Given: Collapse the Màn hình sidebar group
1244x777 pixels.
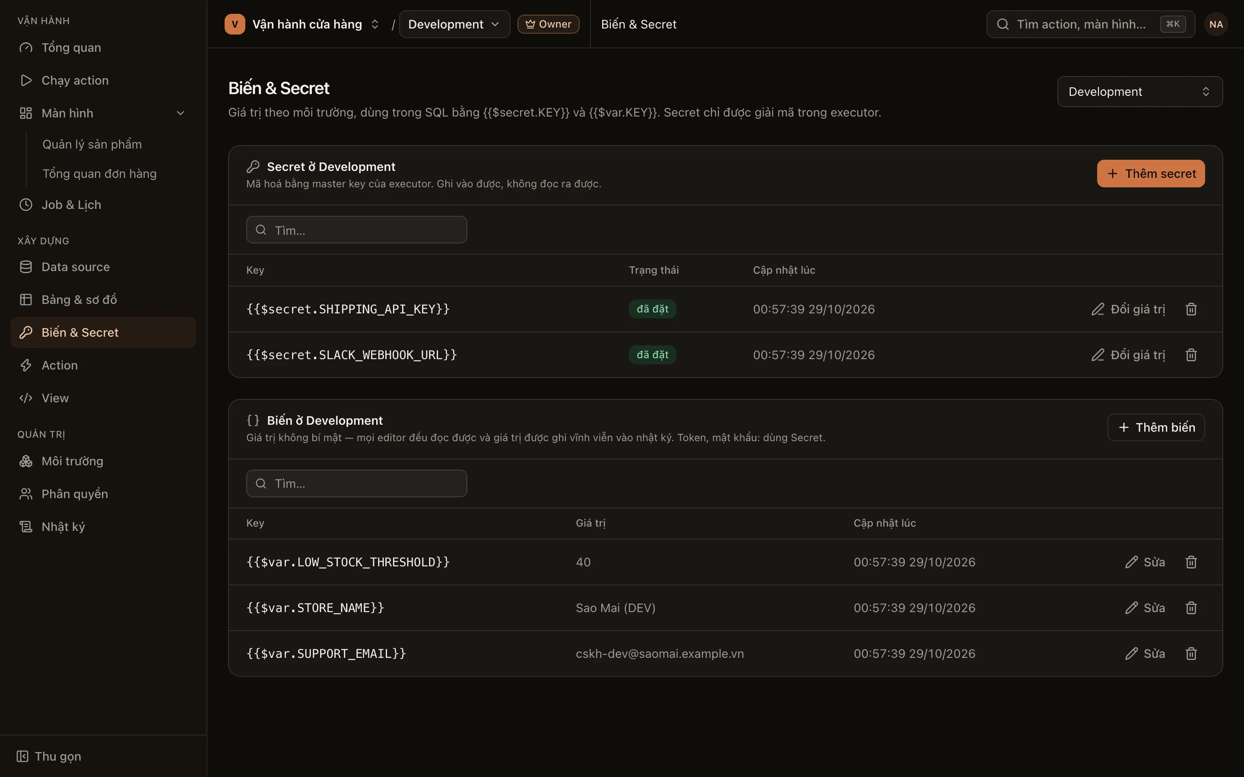Looking at the screenshot, I should [x=103, y=113].
